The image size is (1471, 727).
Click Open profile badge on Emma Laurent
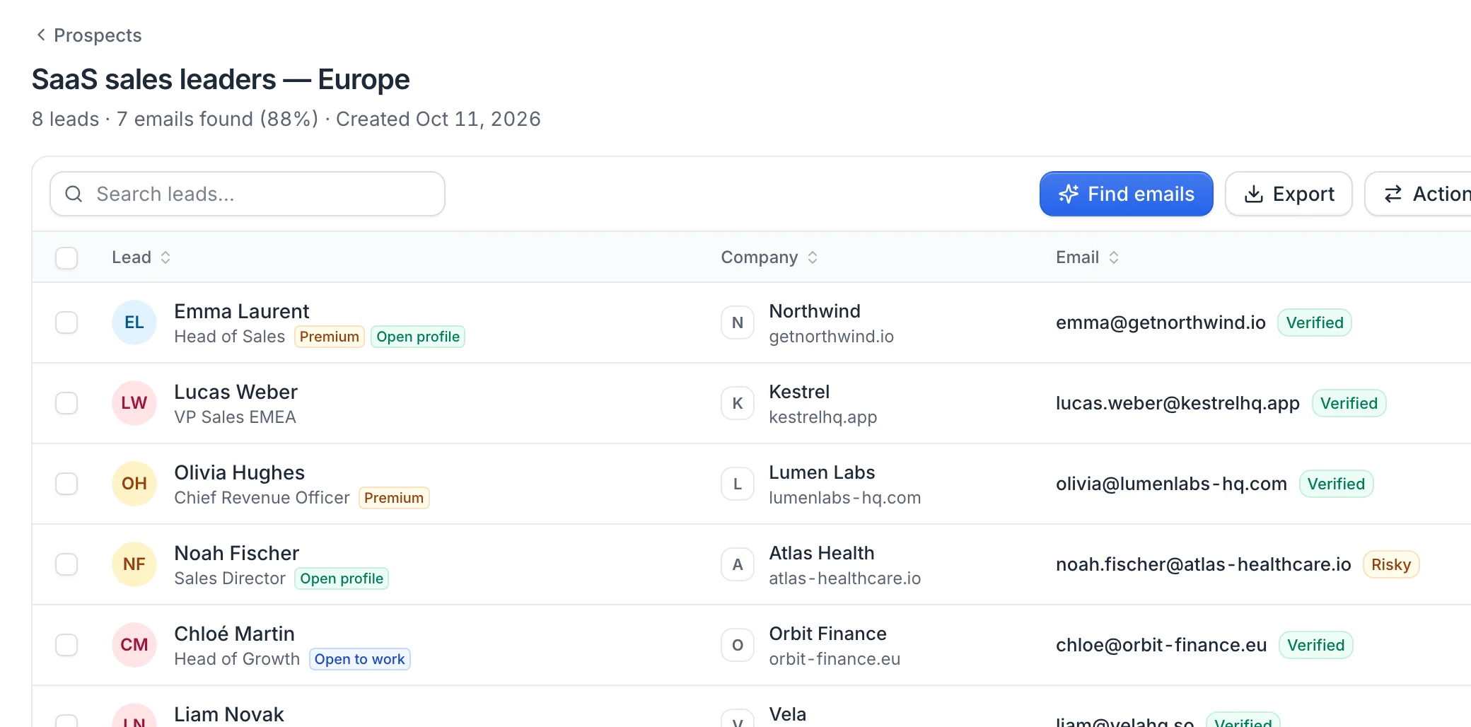coord(418,337)
